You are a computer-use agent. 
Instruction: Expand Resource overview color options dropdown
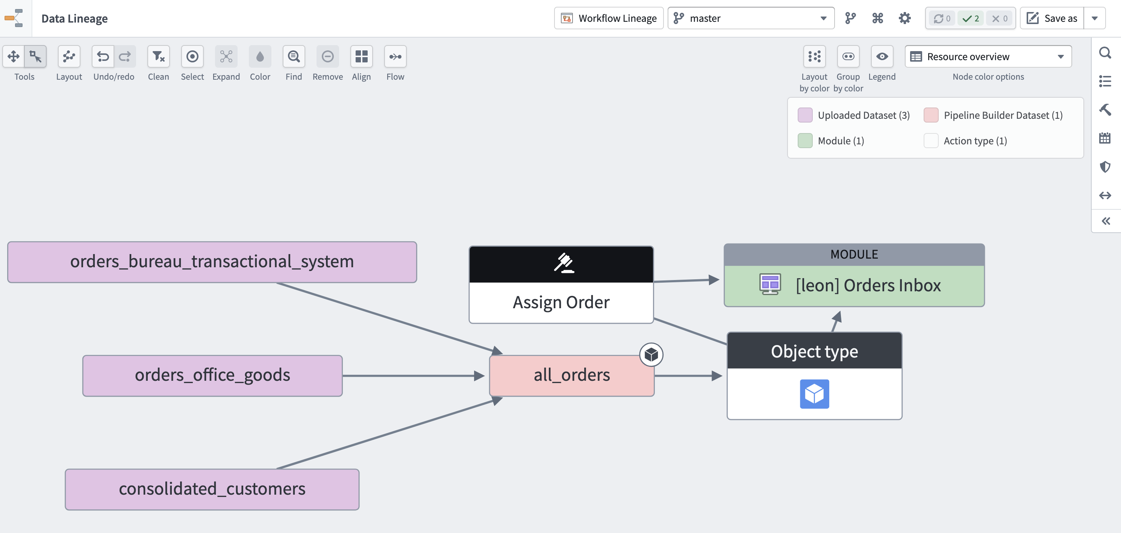988,56
